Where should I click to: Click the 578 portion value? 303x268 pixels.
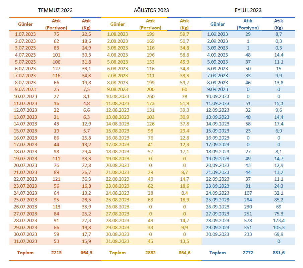[248, 220]
